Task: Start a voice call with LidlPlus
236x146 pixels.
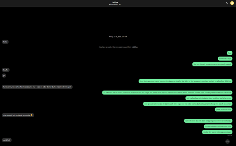Action: [227, 3]
